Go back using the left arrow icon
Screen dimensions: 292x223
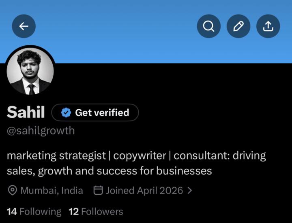(24, 26)
